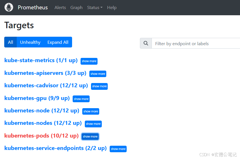Expand kubernetes-gpu with show more
The height and width of the screenshot is (159, 240).
[x=81, y=99]
